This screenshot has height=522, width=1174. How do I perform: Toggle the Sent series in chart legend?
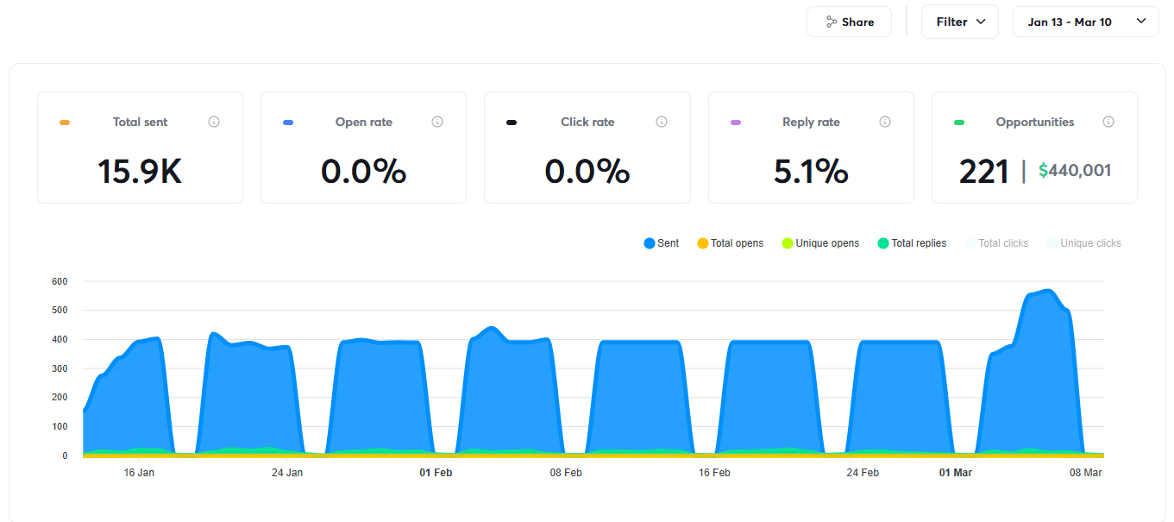click(662, 243)
